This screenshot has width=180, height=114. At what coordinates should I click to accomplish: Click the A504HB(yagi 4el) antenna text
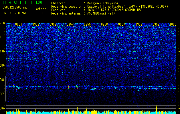coord(101,13)
